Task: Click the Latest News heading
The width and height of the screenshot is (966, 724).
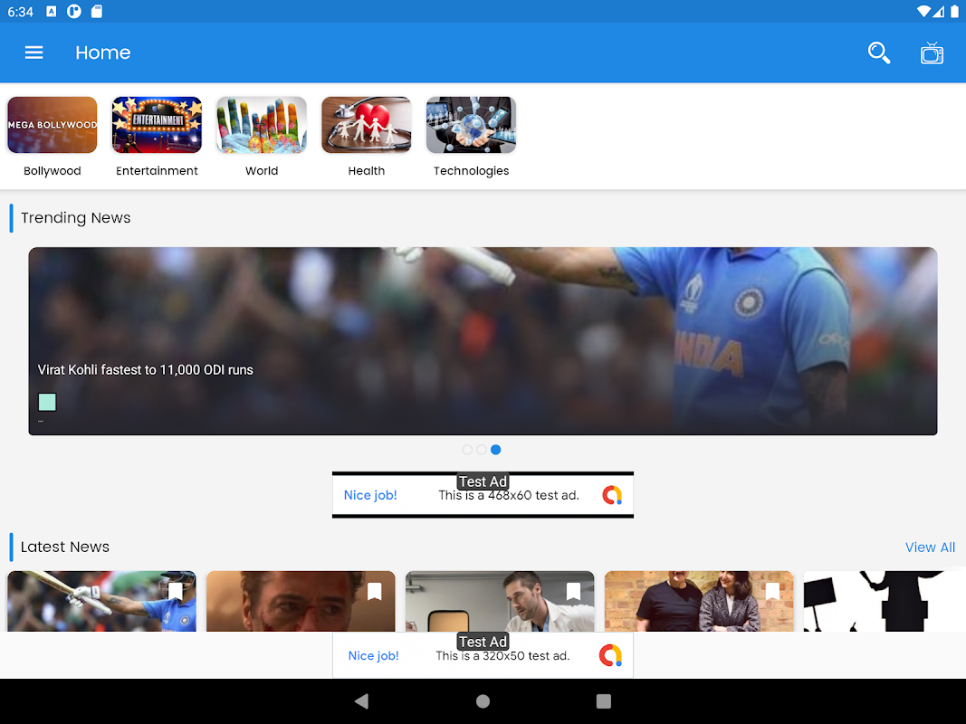Action: [x=64, y=548]
